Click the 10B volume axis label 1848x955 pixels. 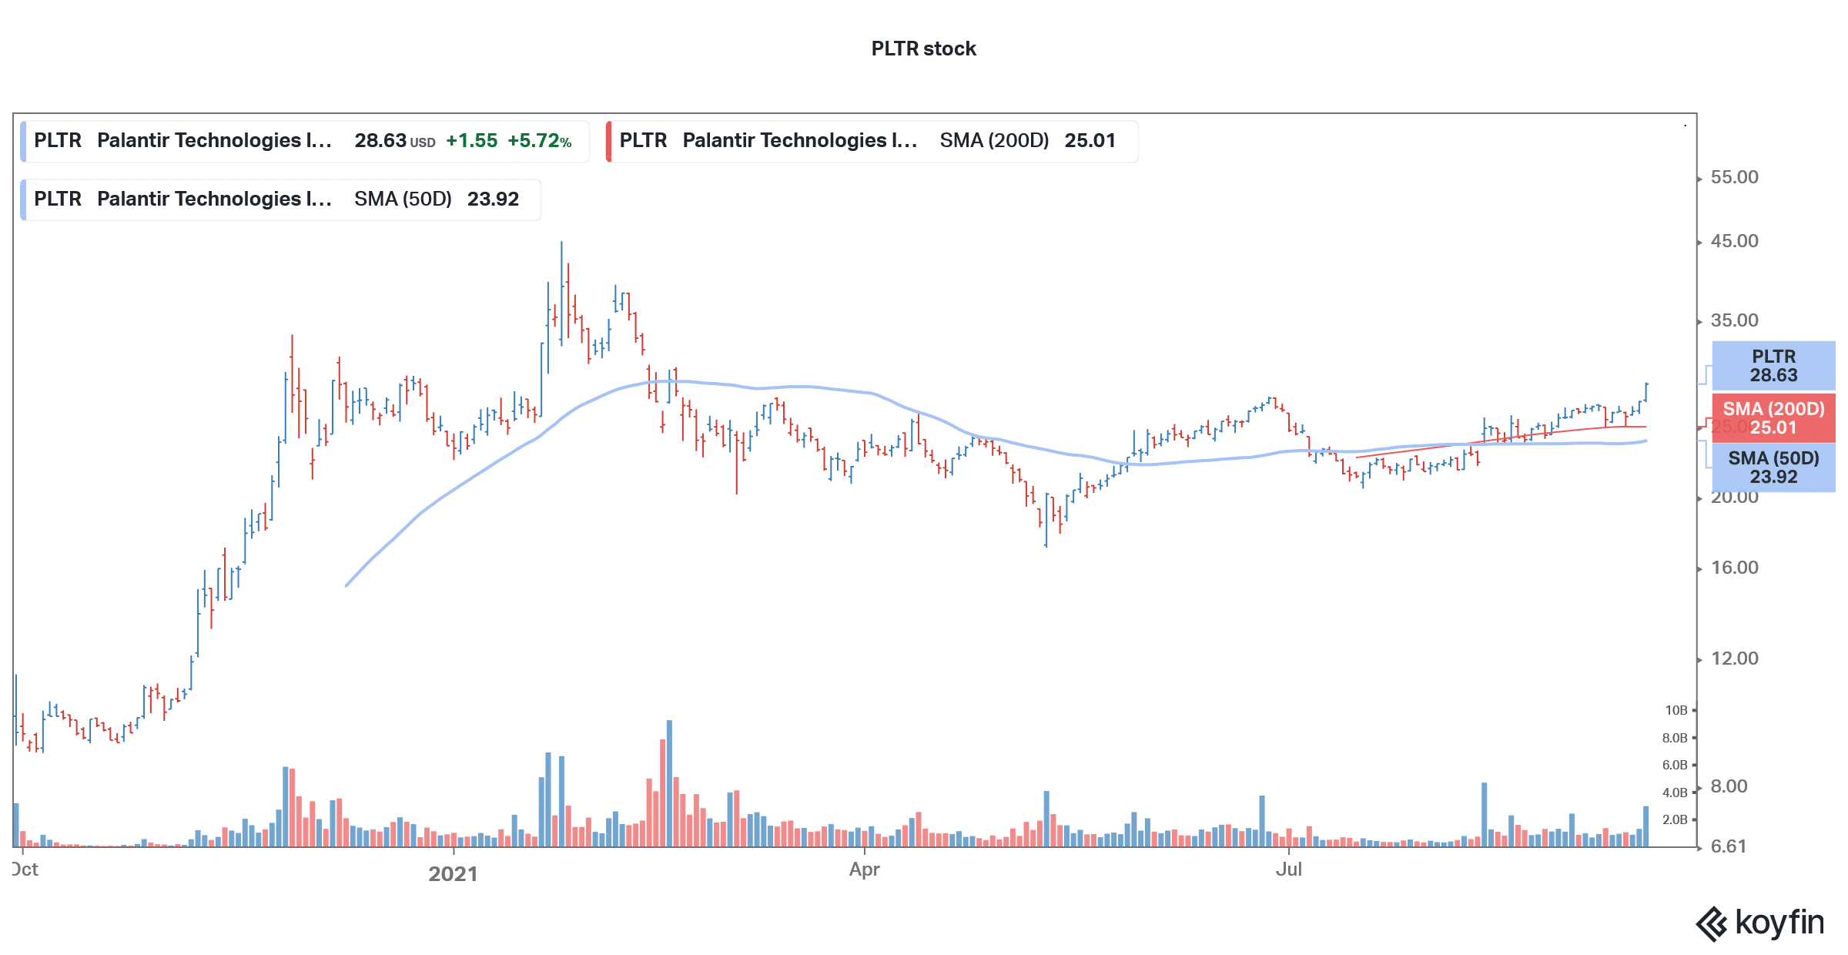[1676, 710]
